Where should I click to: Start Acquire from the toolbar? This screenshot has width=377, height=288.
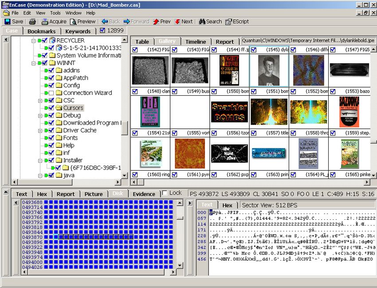54,22
